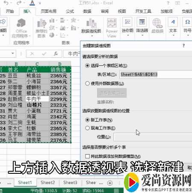Select 使用外部数据源 radio option
This screenshot has width=192, height=193.
point(87,83)
